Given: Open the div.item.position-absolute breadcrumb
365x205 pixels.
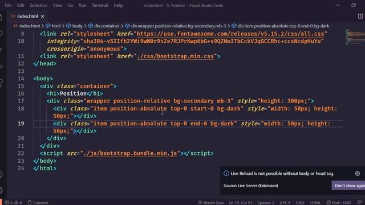Looking at the screenshot, I should click(281, 26).
